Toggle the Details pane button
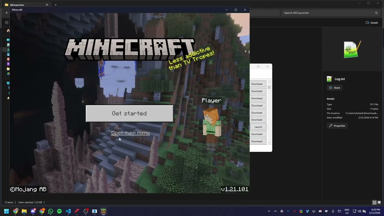The height and width of the screenshot is (216, 384). pos(372,23)
